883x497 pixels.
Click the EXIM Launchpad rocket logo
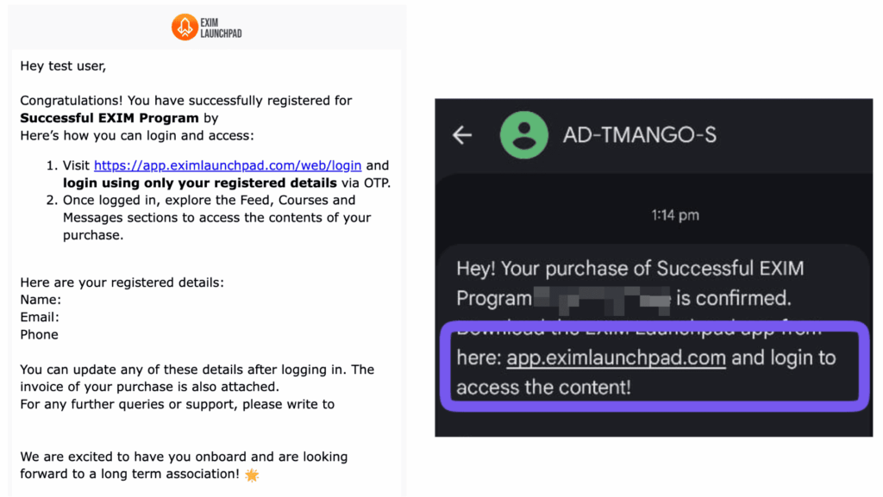pyautogui.click(x=185, y=27)
